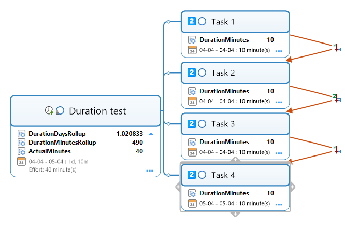Click the dependency icon between Task 2 and Task 3
This screenshot has width=345, height=227.
click(x=336, y=98)
